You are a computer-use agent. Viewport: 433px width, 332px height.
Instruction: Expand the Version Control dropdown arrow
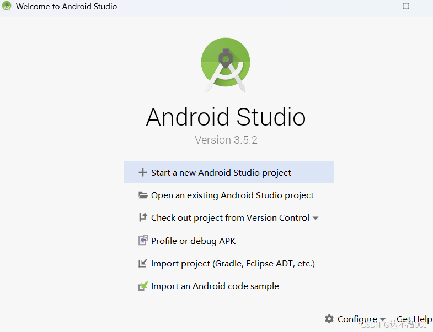click(316, 218)
